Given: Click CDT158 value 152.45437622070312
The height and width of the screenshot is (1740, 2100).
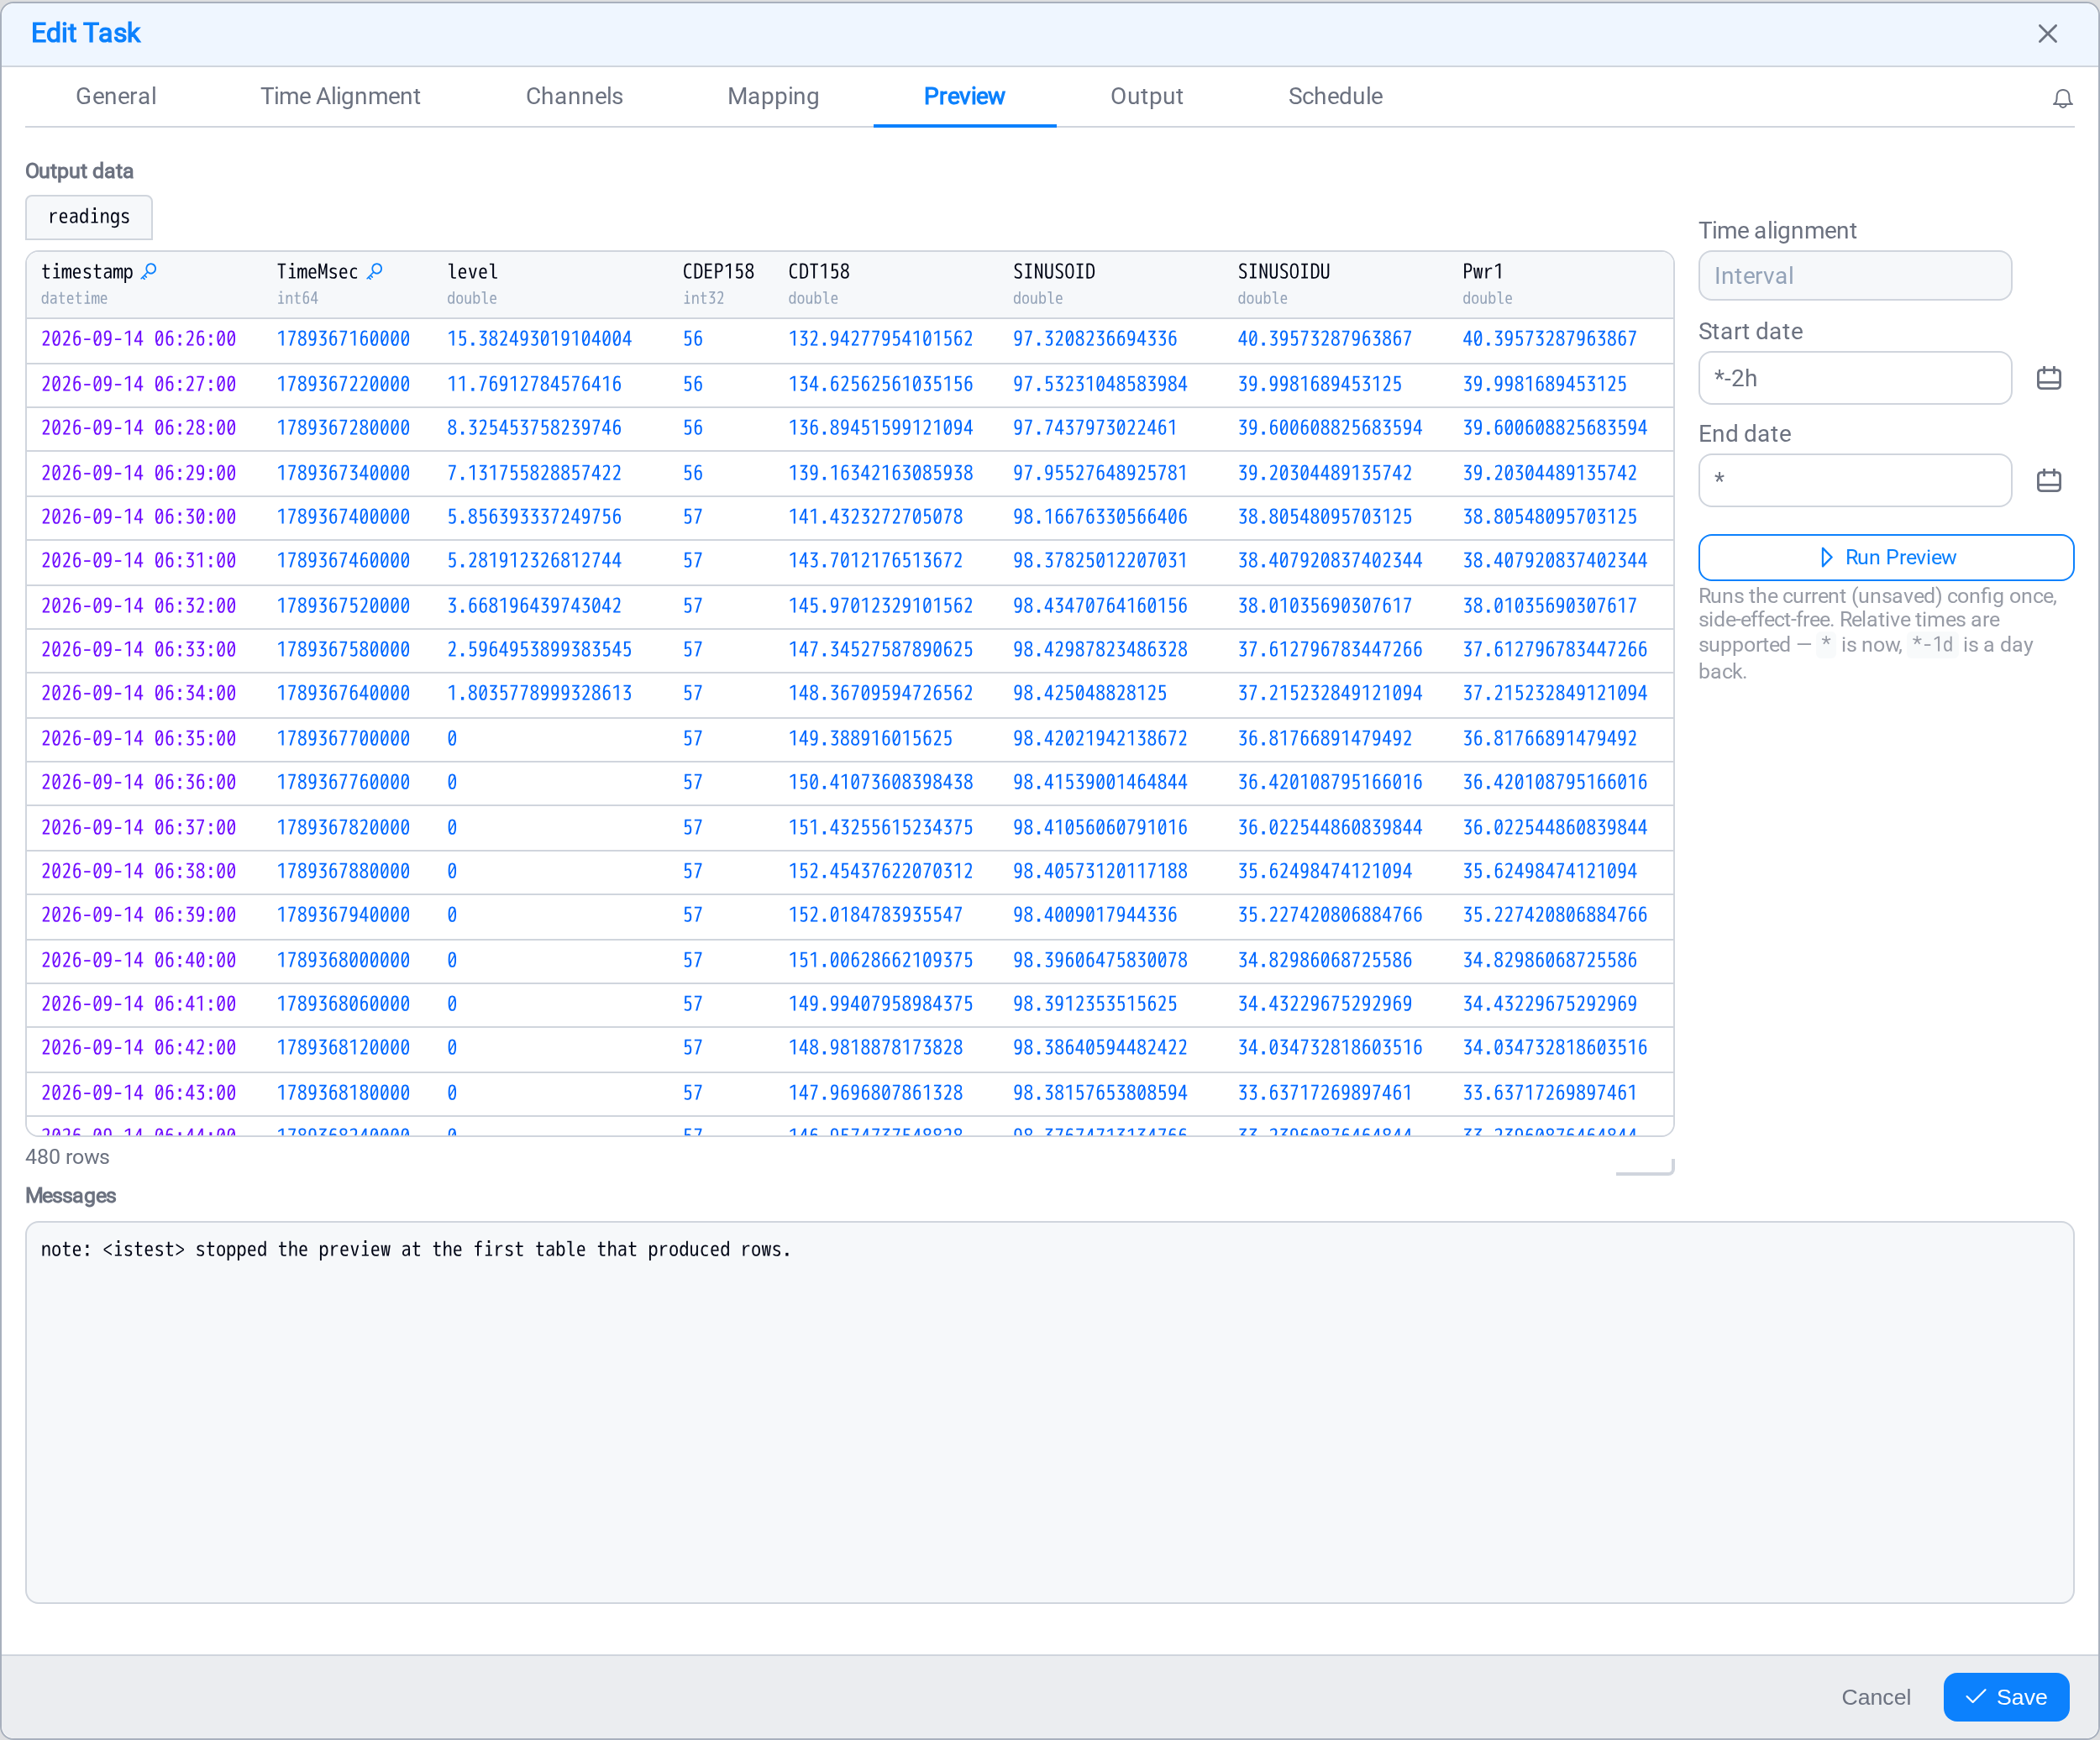Looking at the screenshot, I should tap(880, 871).
